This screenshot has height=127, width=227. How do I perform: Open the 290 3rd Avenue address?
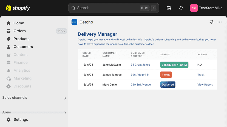(141, 85)
